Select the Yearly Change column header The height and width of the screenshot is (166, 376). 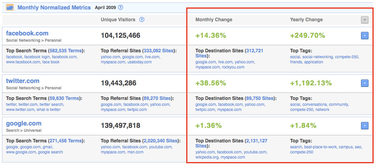click(307, 20)
